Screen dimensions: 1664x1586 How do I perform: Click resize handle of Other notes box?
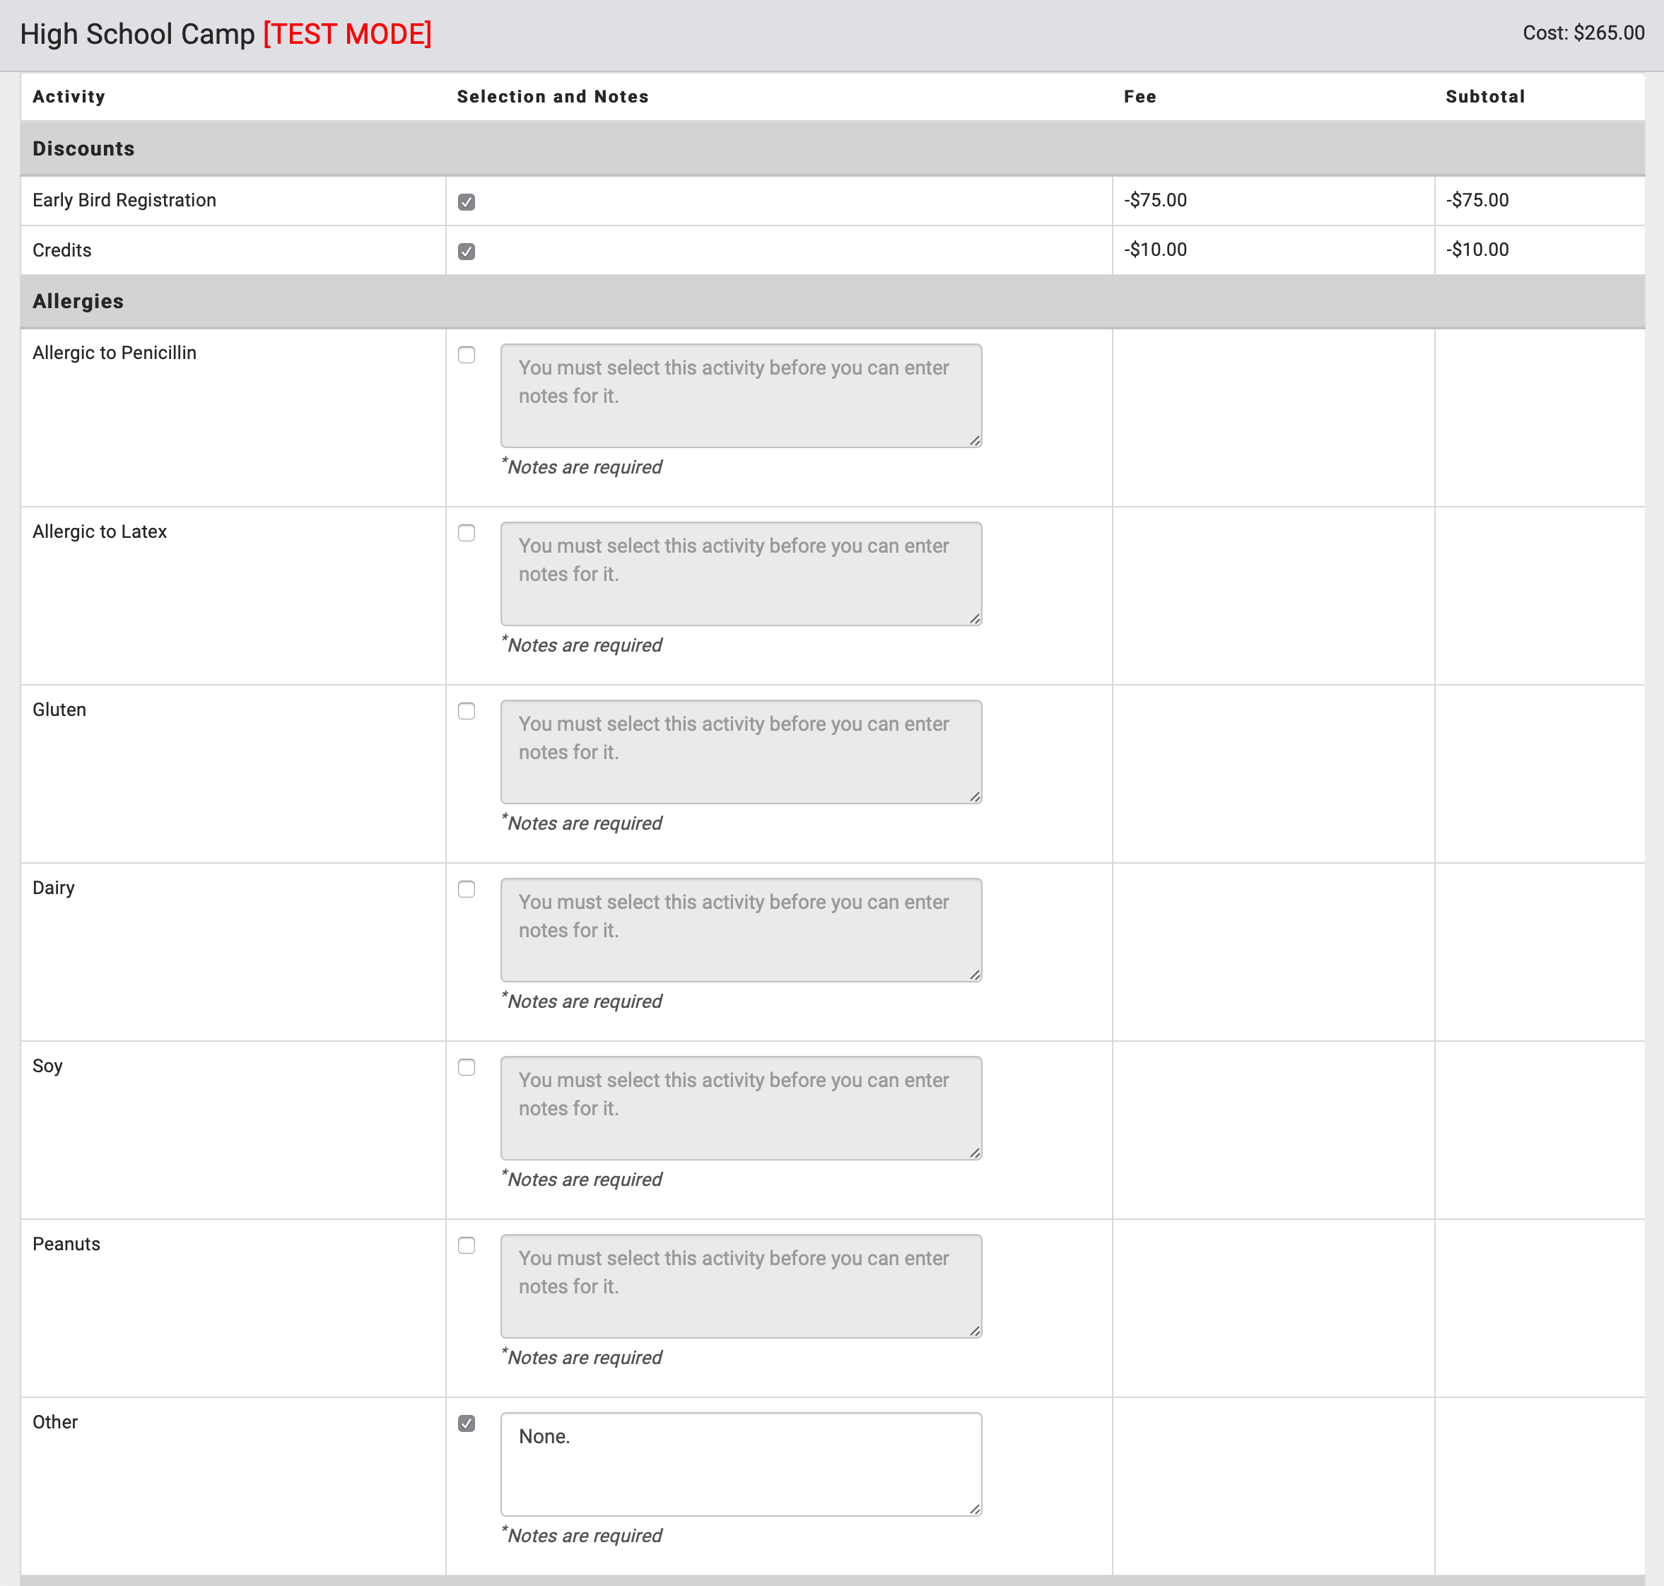click(975, 1509)
